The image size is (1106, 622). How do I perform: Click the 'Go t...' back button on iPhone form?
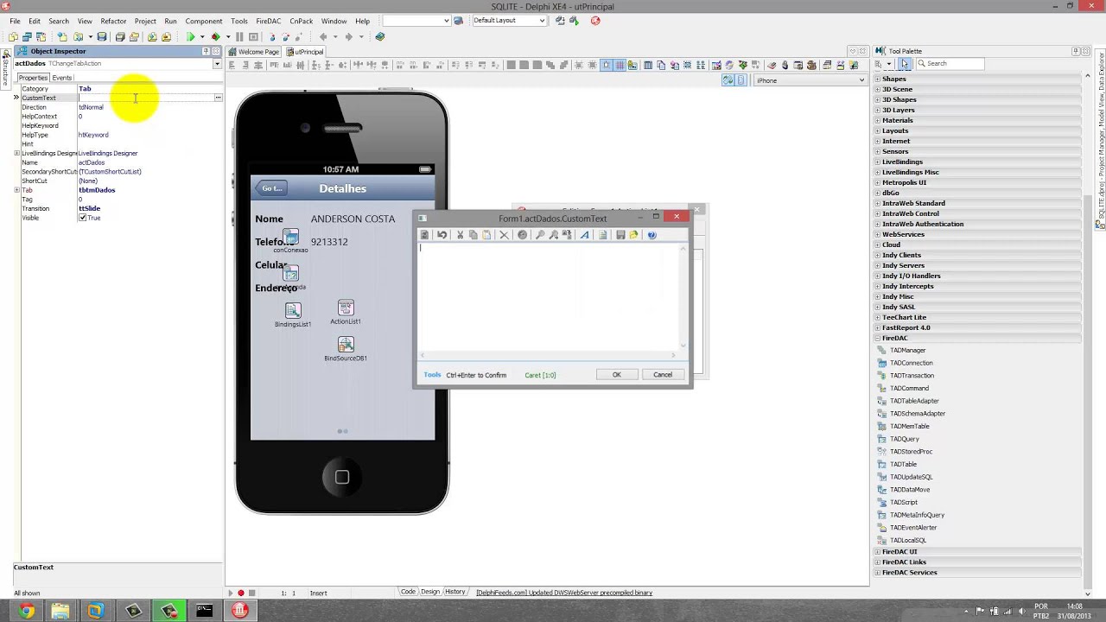(x=271, y=188)
